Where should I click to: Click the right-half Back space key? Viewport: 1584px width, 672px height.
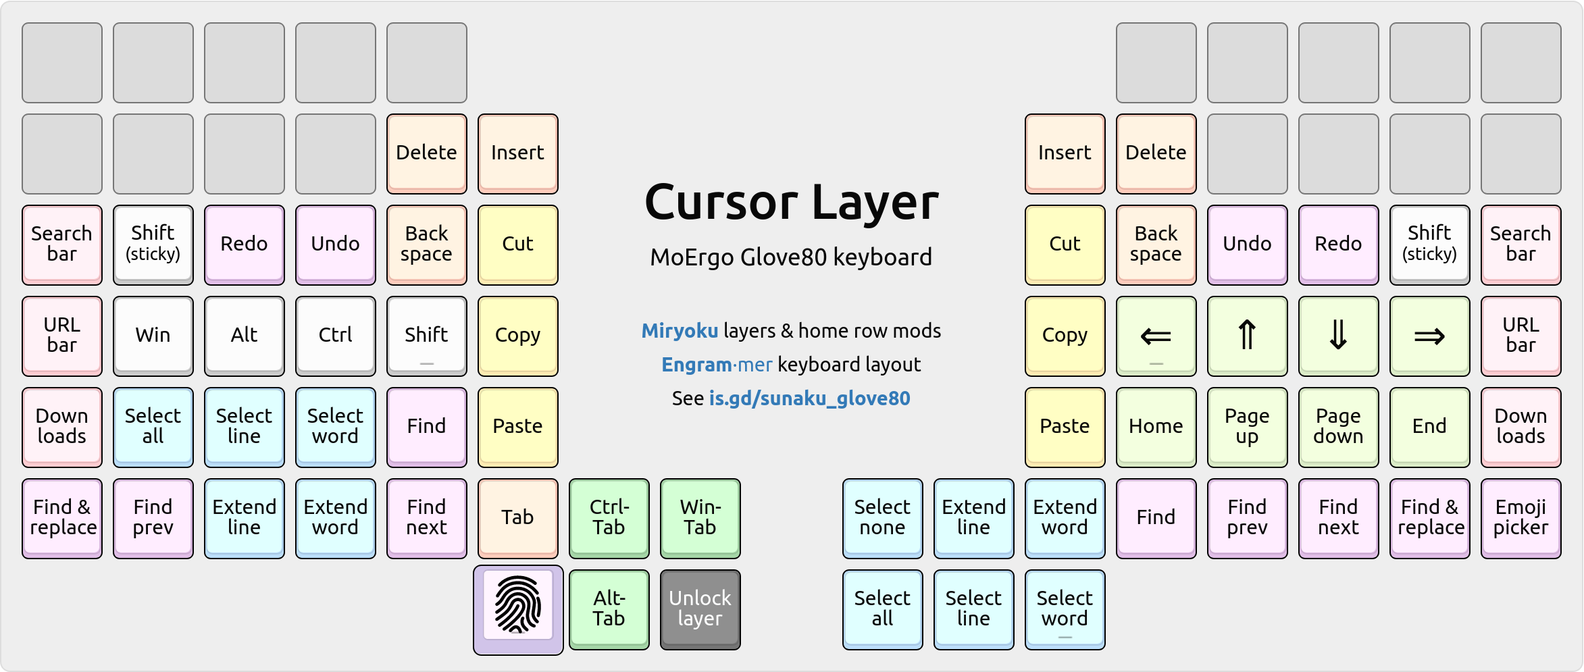pos(1156,244)
